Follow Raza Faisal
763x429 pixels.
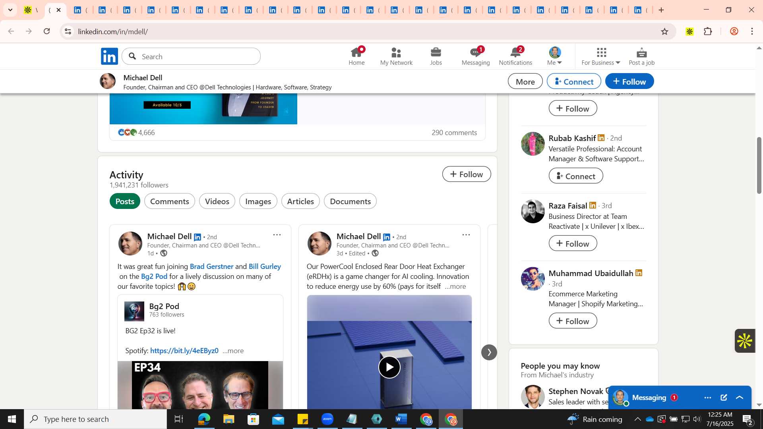point(573,243)
